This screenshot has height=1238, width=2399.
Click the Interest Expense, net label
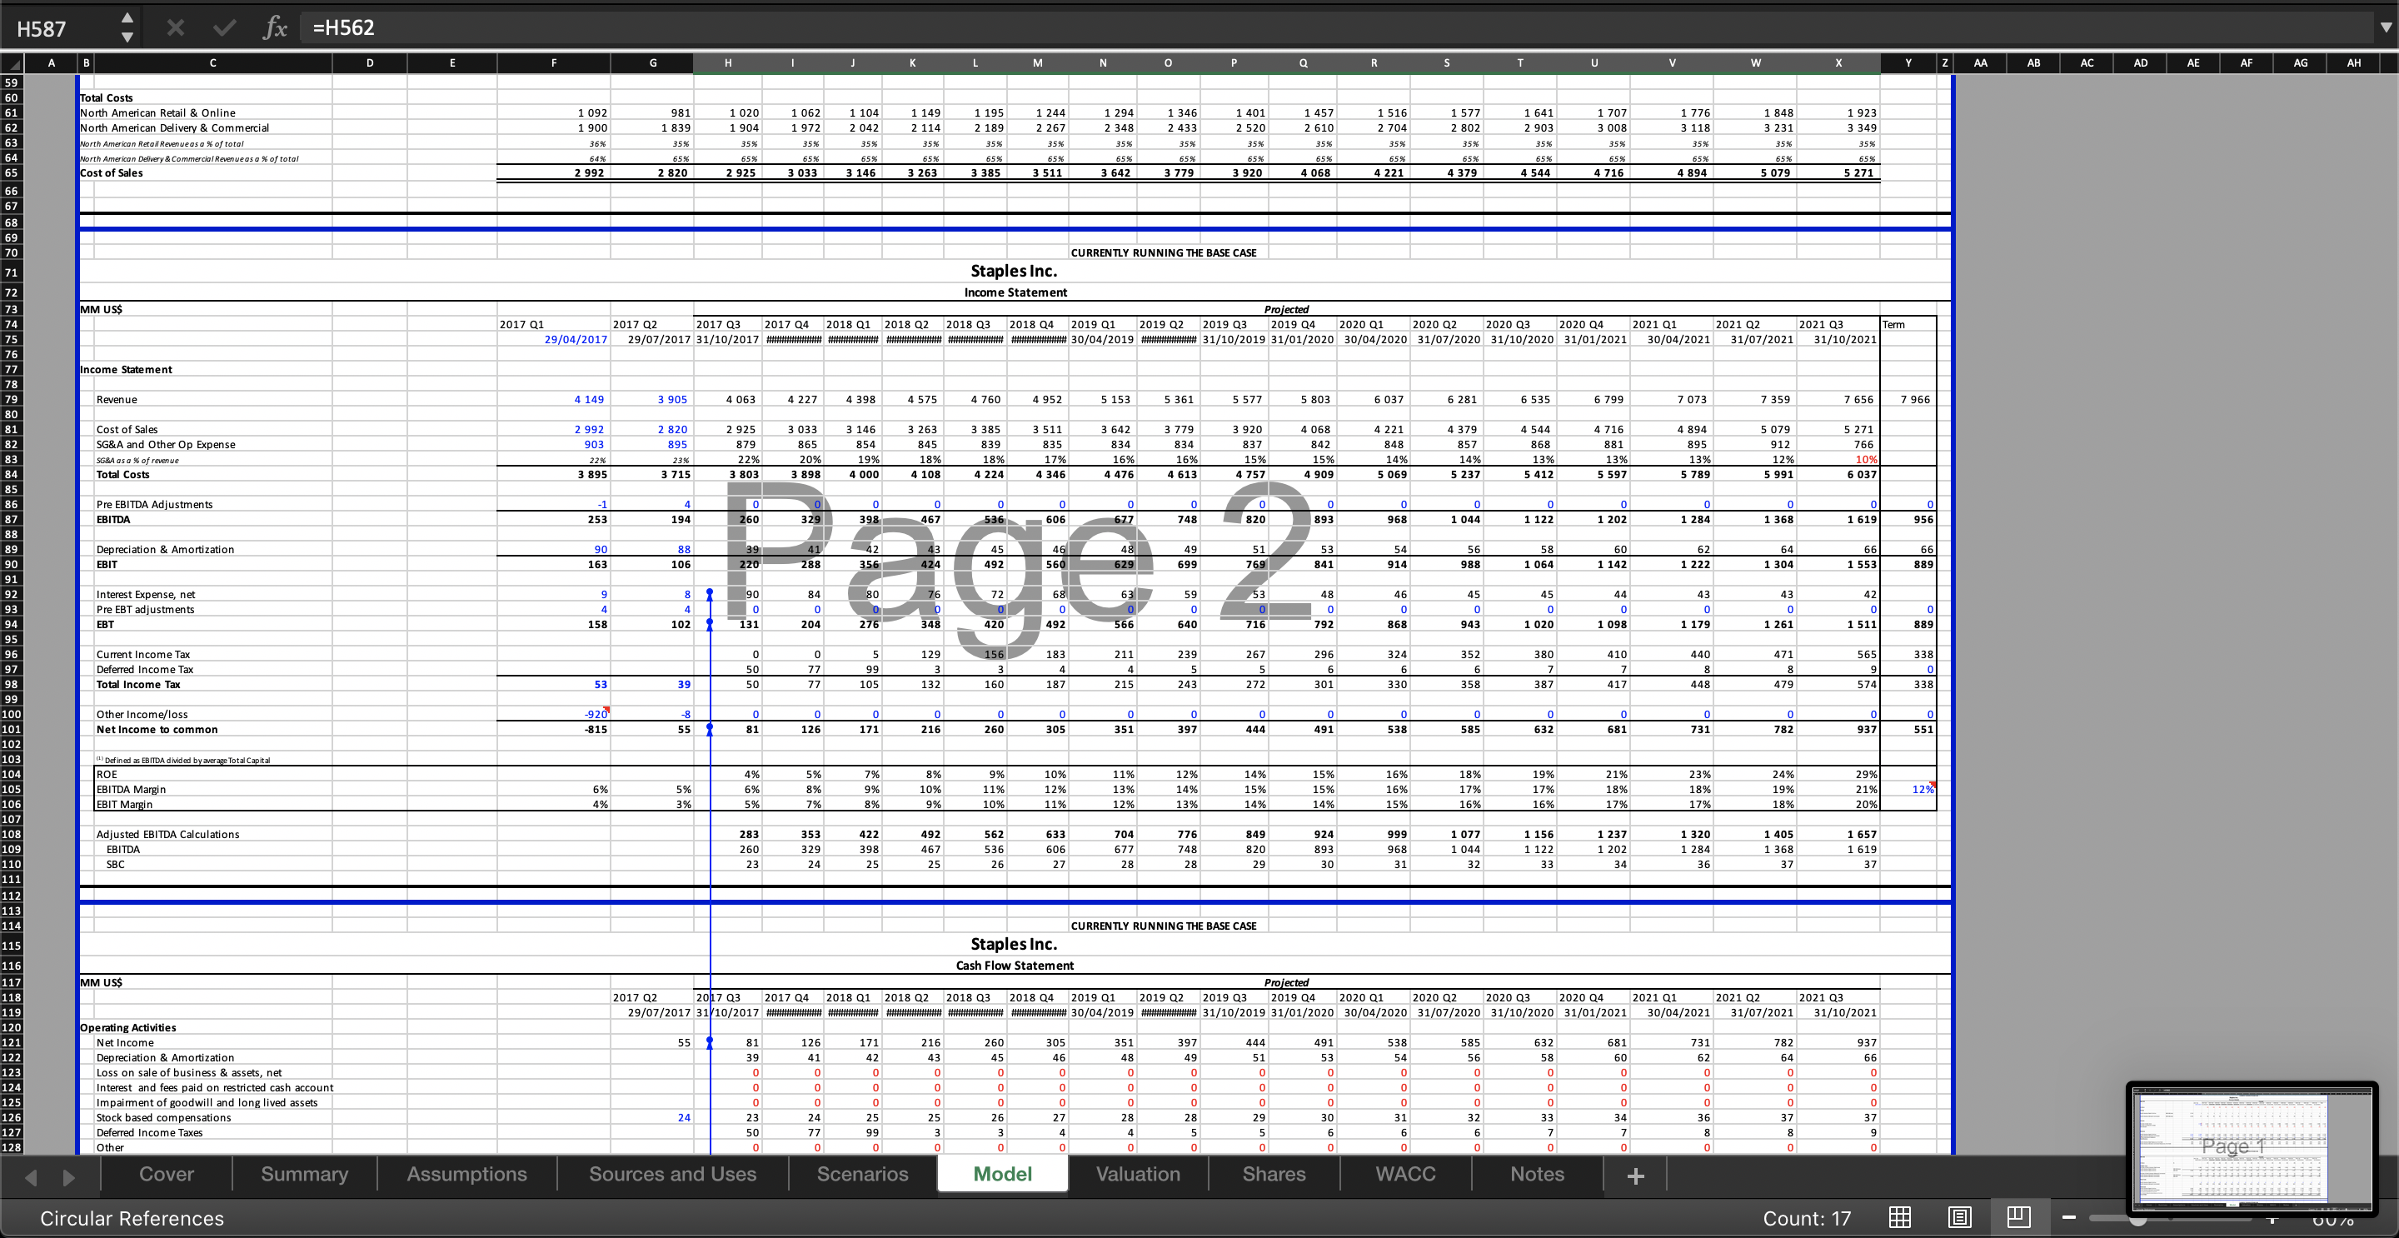[145, 594]
